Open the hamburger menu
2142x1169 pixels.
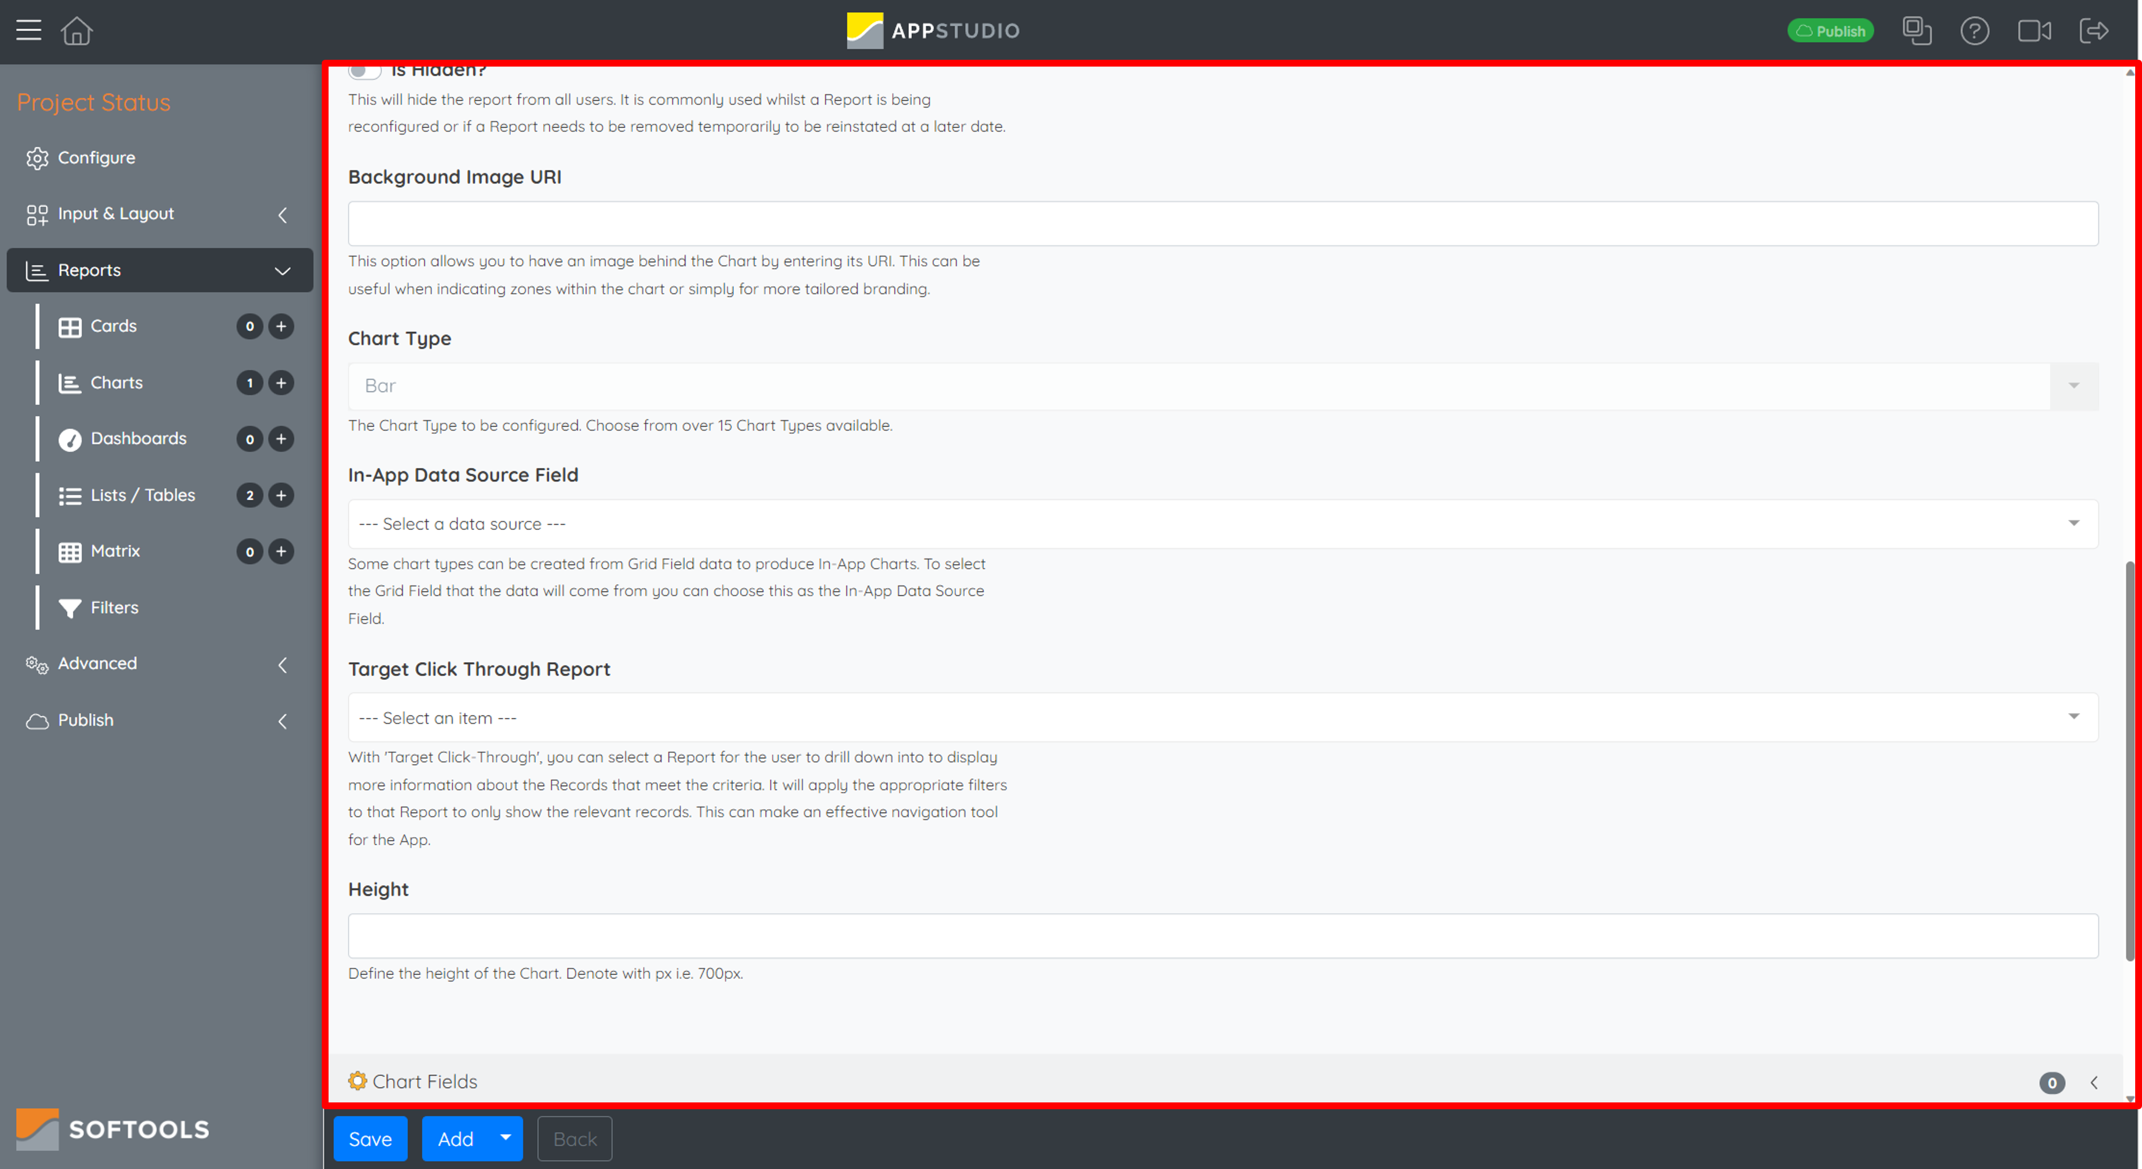click(28, 31)
